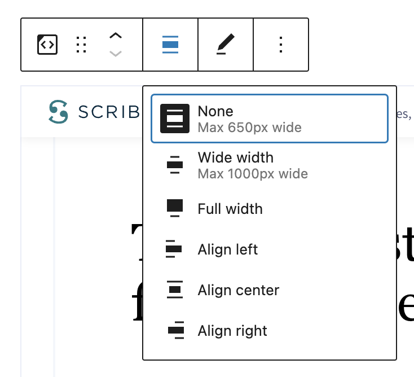Click the HTML block type icon
The height and width of the screenshot is (377, 414).
[x=47, y=45]
